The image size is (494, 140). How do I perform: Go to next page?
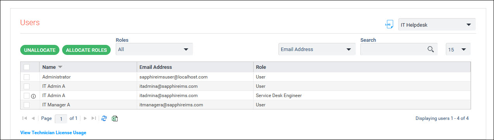pyautogui.click(x=85, y=118)
